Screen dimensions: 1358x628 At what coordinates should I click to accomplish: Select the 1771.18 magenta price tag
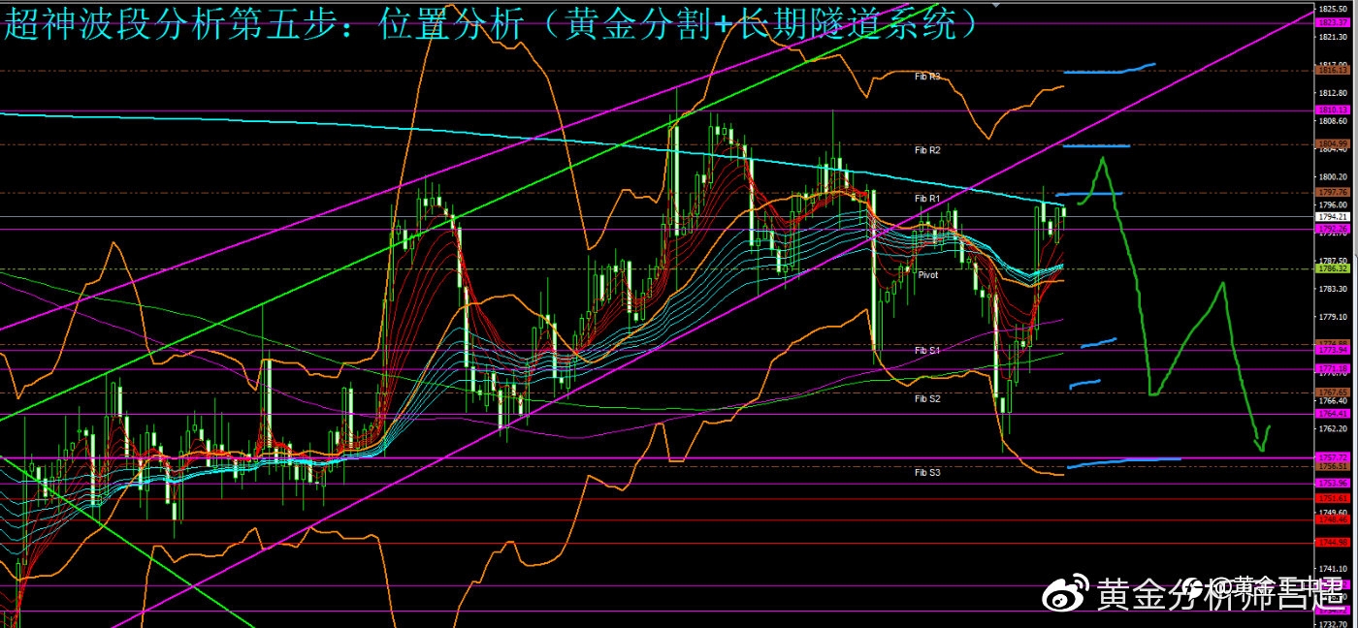click(x=1334, y=368)
